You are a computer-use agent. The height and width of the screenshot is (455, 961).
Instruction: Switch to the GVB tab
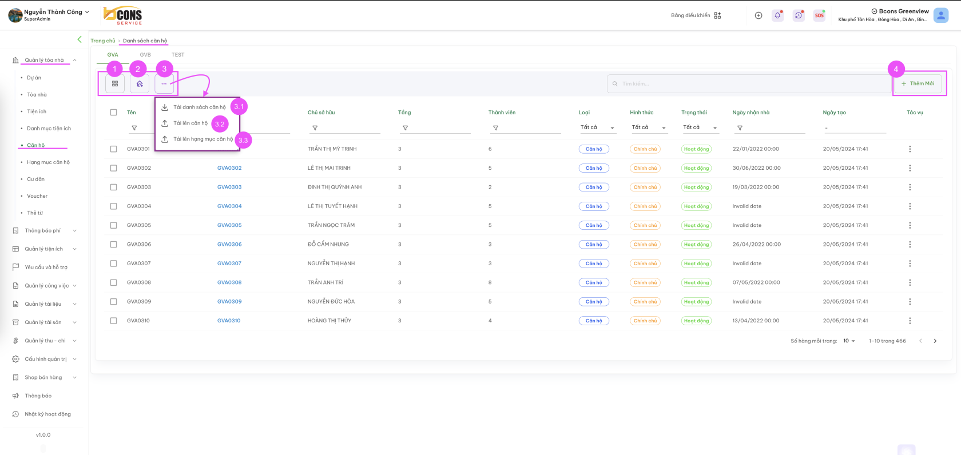[x=145, y=55]
